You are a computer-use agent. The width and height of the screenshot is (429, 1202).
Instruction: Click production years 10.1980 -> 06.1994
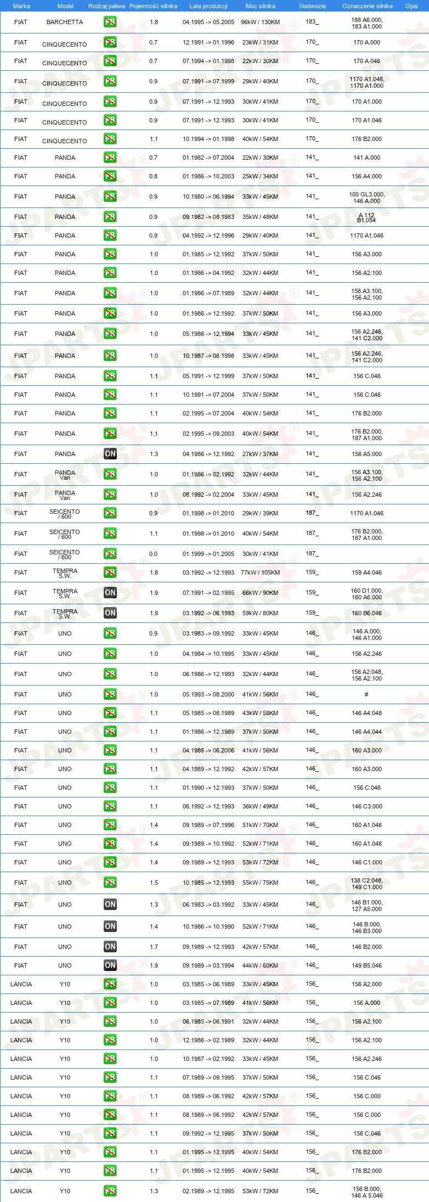pos(208,196)
